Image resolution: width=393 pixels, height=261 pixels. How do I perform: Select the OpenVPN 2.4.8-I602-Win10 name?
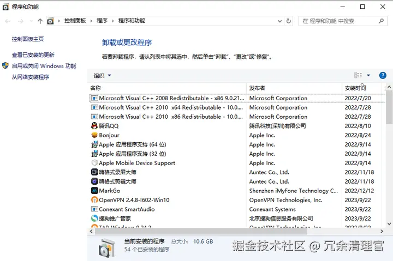coord(134,200)
